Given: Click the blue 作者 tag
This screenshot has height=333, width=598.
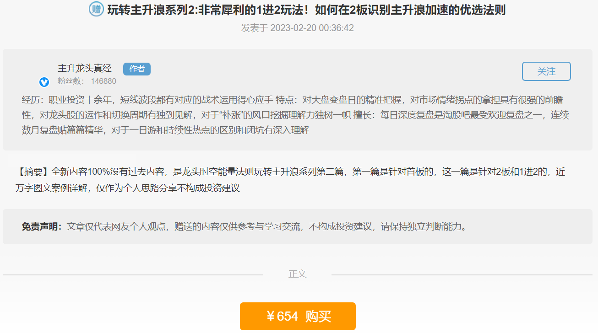Looking at the screenshot, I should (x=136, y=69).
